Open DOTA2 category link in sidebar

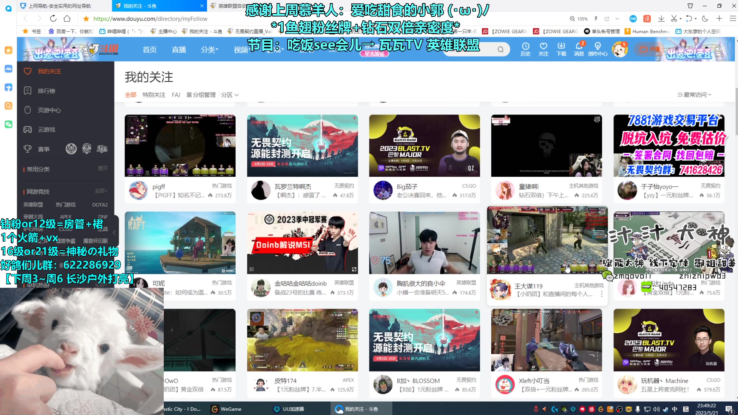[100, 205]
